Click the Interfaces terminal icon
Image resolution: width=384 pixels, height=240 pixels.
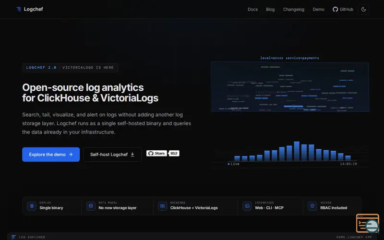pos(247,206)
